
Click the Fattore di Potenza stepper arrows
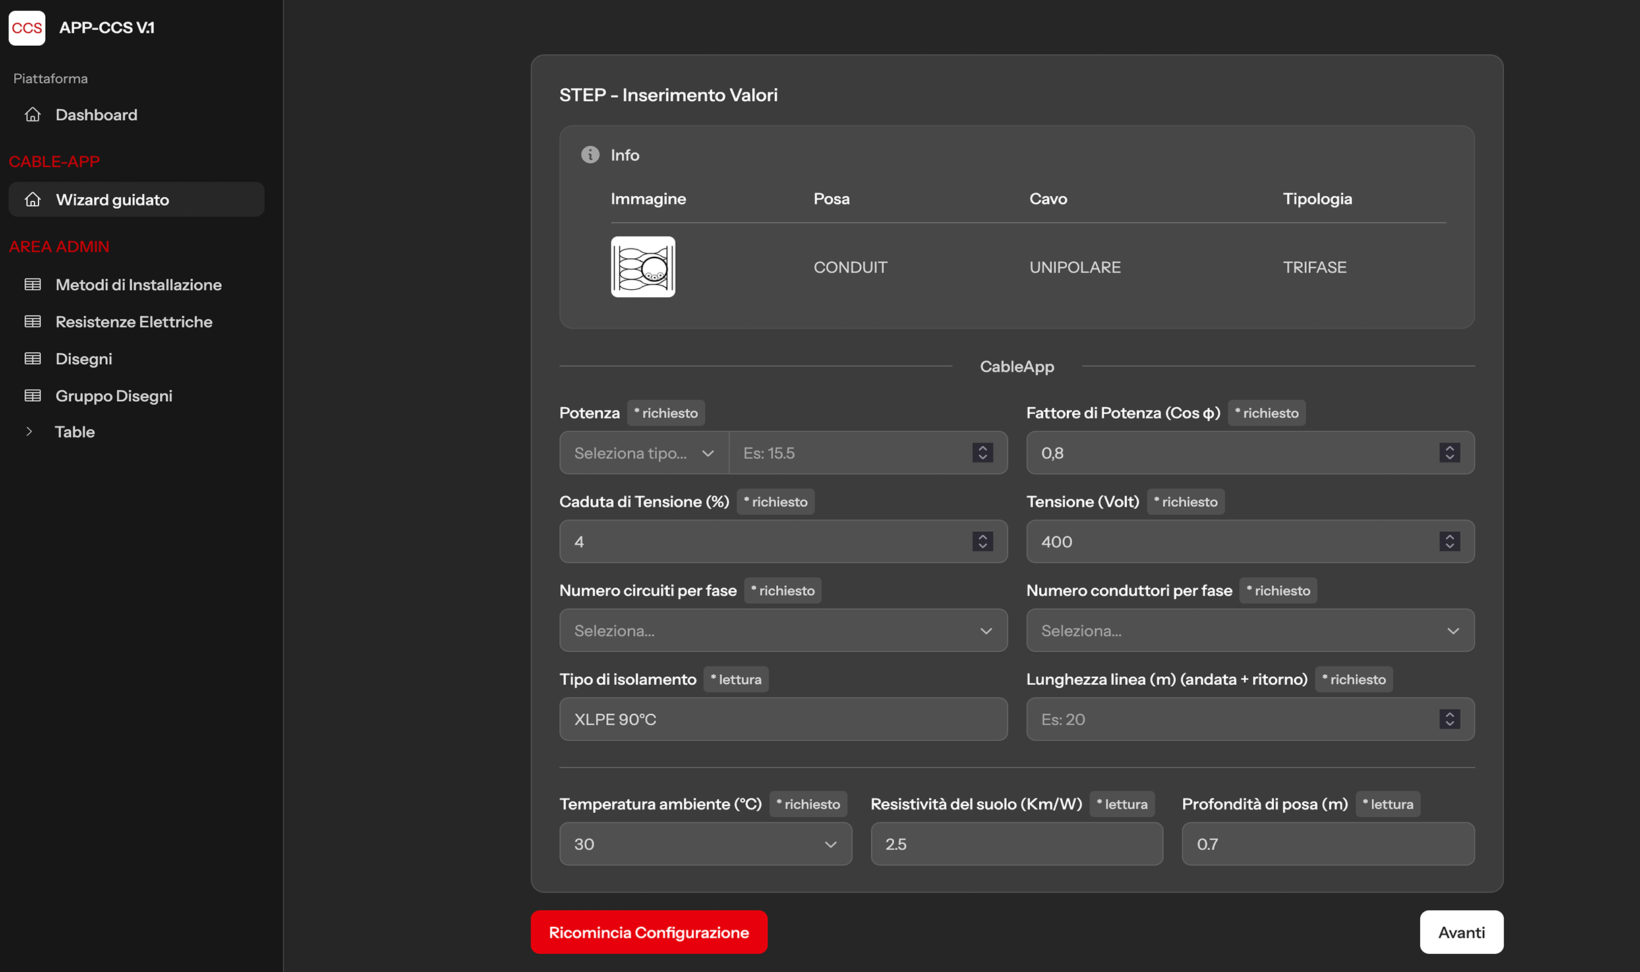(1449, 453)
